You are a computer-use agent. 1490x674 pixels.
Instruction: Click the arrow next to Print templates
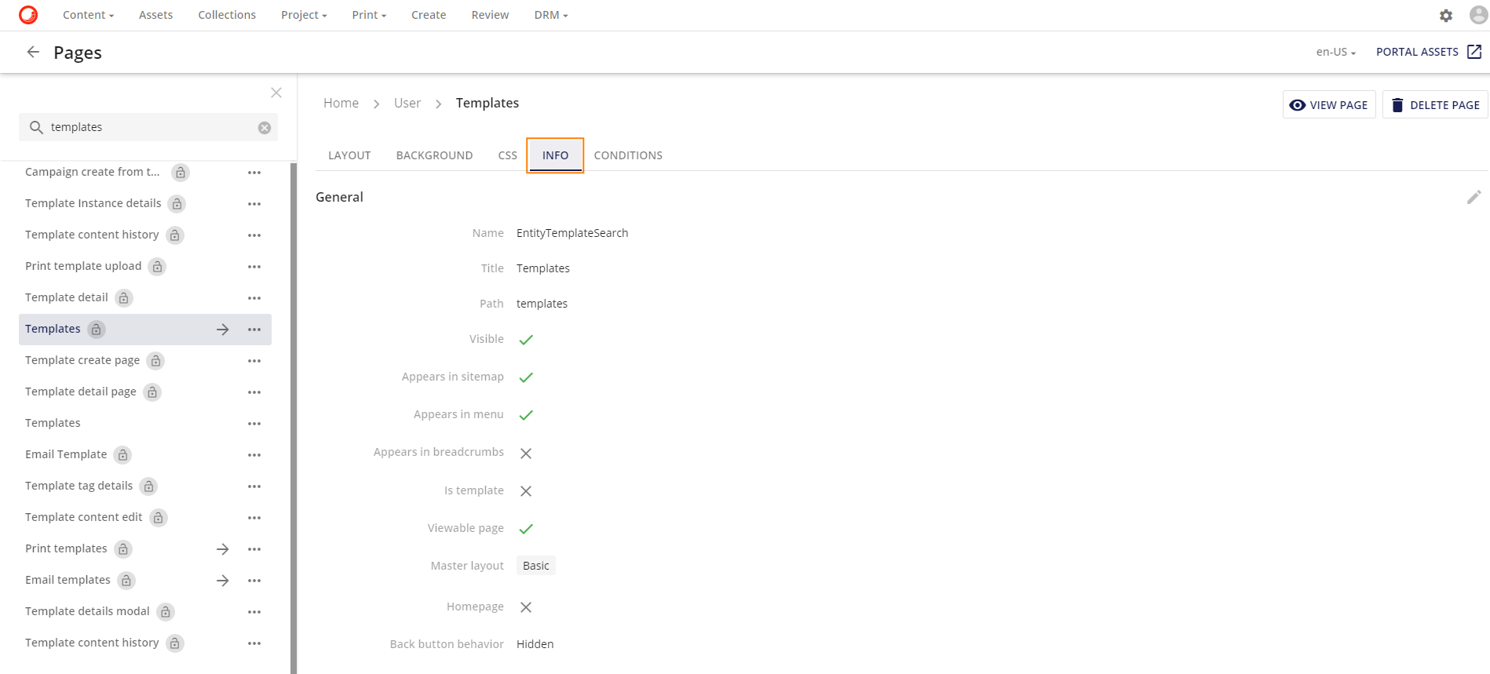click(x=223, y=549)
